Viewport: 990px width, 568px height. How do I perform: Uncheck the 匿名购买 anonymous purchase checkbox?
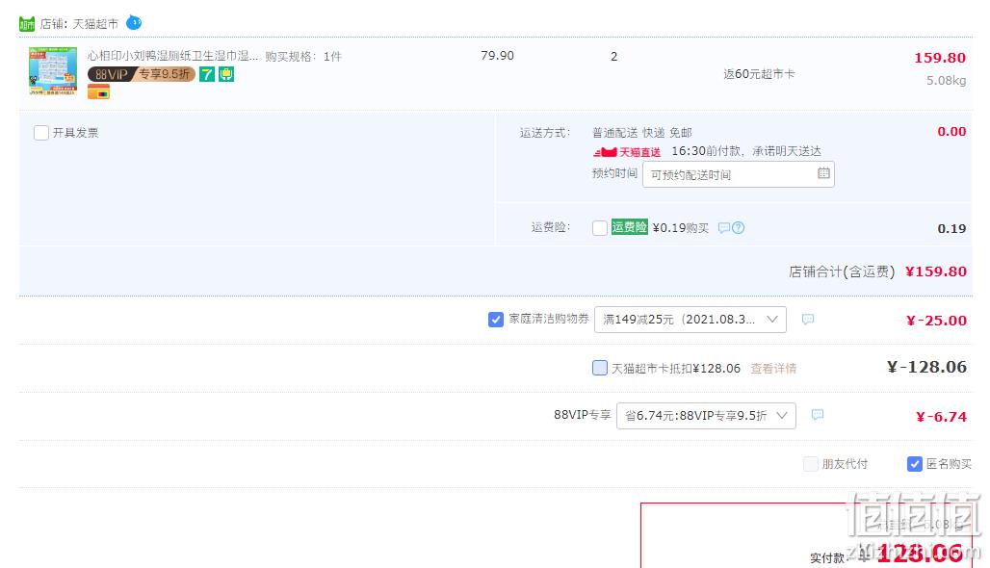914,464
